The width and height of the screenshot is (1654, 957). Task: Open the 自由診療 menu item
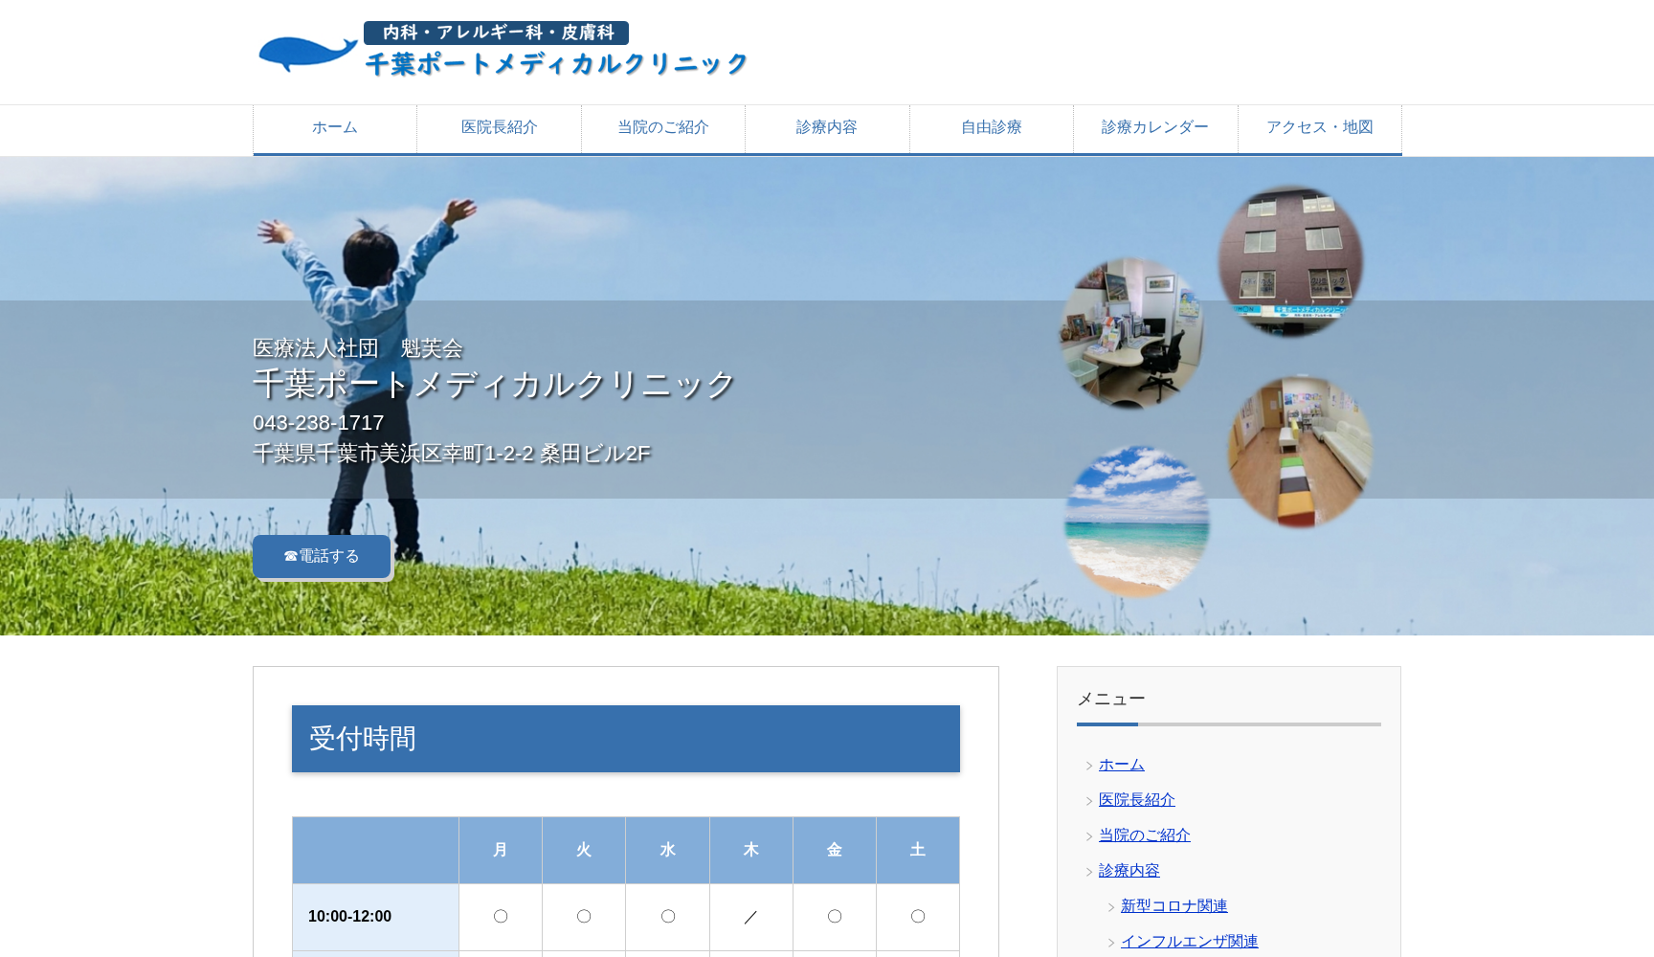click(991, 126)
